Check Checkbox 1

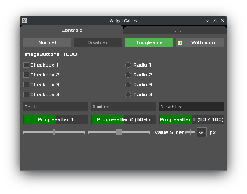tap(26, 65)
